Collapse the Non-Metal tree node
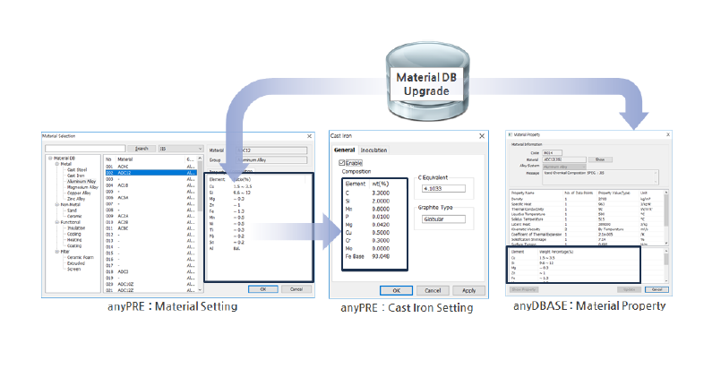The image size is (721, 369). pyautogui.click(x=54, y=204)
